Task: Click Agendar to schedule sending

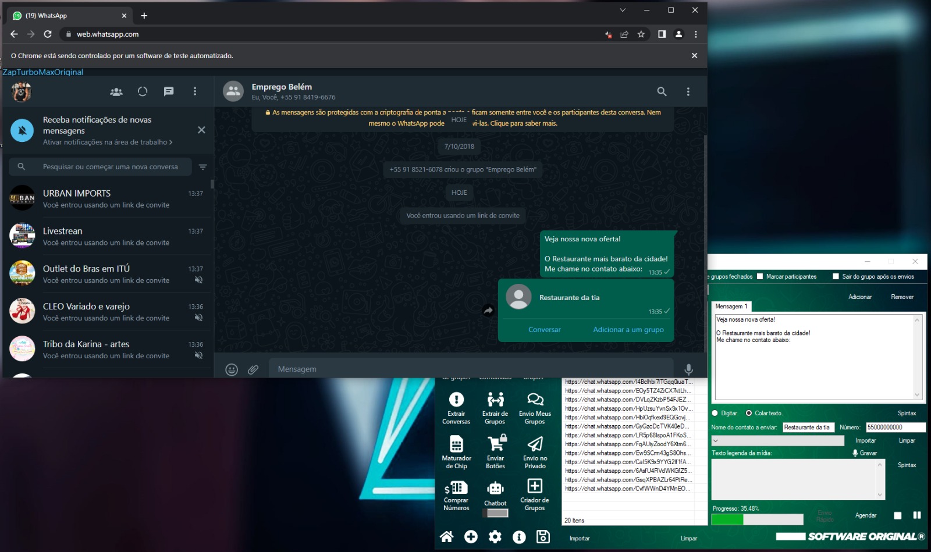Action: (x=865, y=515)
